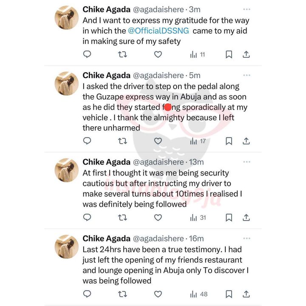Bookmark the tweet posted 5m ago
Image resolution: width=306 pixels, height=306 pixels.
pyautogui.click(x=229, y=141)
